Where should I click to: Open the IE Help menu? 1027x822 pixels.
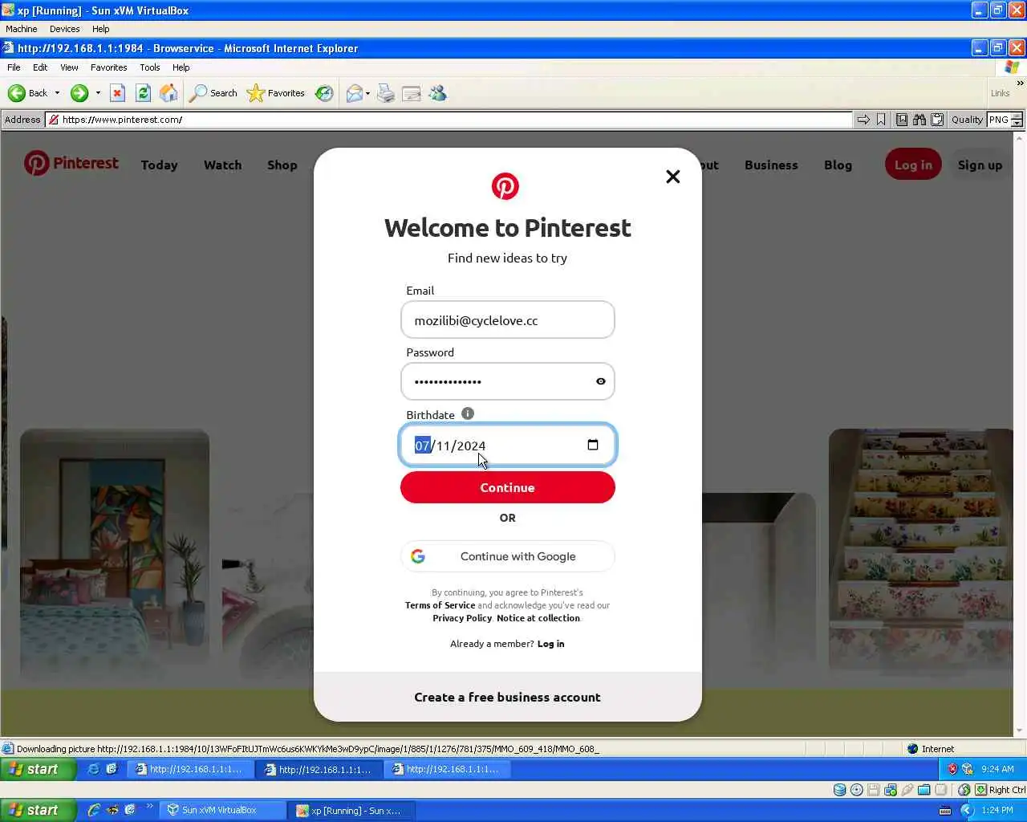coord(181,67)
